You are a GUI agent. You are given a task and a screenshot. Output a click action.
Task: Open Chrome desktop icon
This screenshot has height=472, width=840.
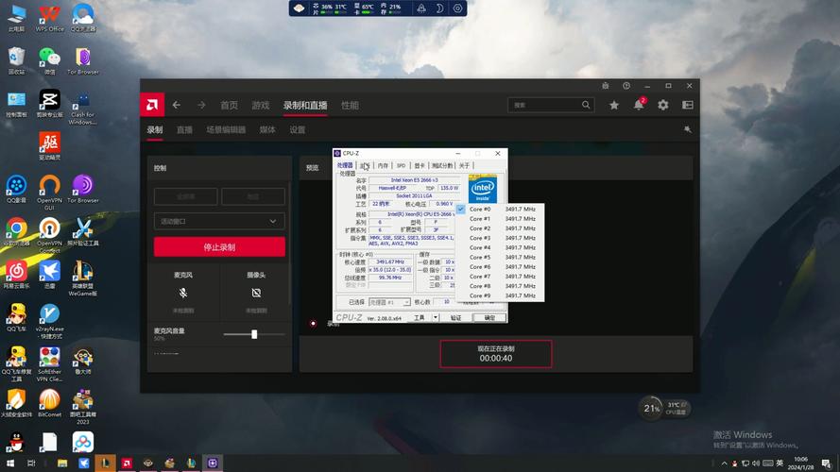[x=17, y=232]
